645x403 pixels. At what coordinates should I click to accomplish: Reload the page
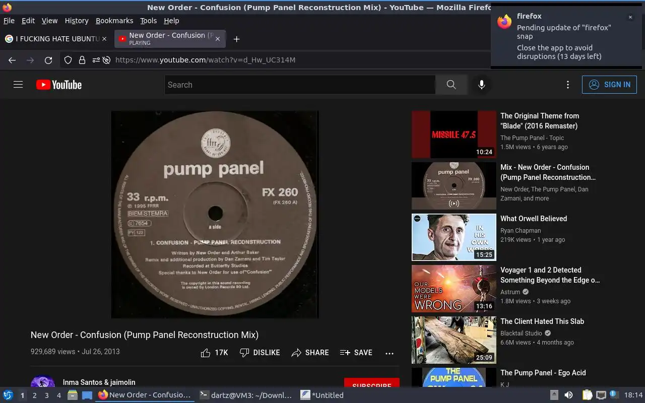point(48,60)
